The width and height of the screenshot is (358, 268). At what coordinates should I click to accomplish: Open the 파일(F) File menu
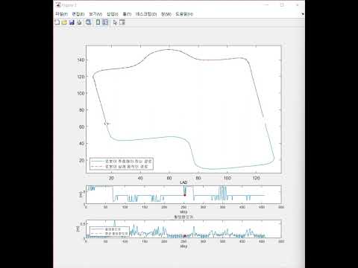(x=61, y=14)
